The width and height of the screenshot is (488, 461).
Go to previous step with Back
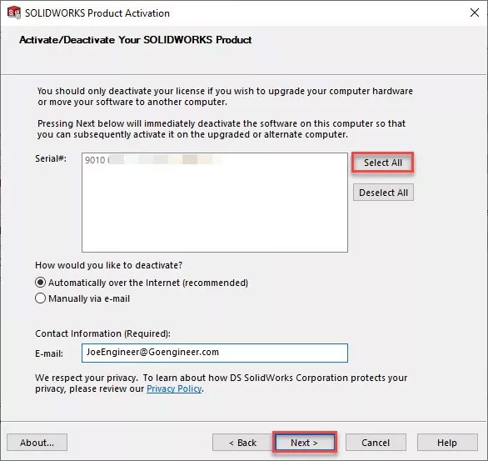(x=243, y=443)
